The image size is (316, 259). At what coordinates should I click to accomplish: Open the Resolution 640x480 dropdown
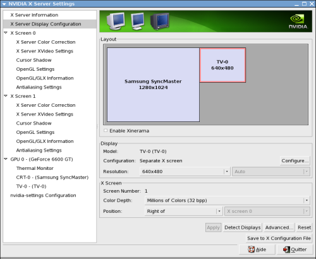[185, 171]
